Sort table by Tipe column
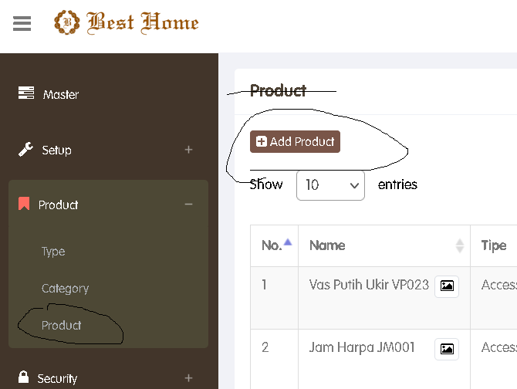 pos(494,245)
